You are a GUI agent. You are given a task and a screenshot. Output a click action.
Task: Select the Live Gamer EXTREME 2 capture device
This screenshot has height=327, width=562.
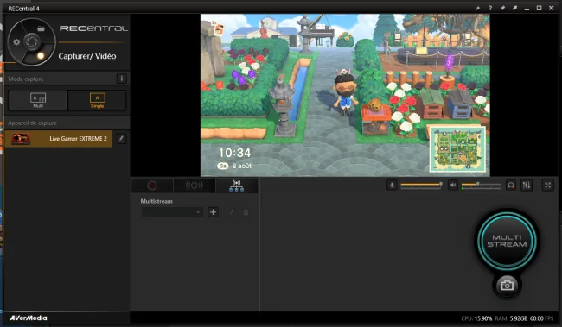[59, 138]
